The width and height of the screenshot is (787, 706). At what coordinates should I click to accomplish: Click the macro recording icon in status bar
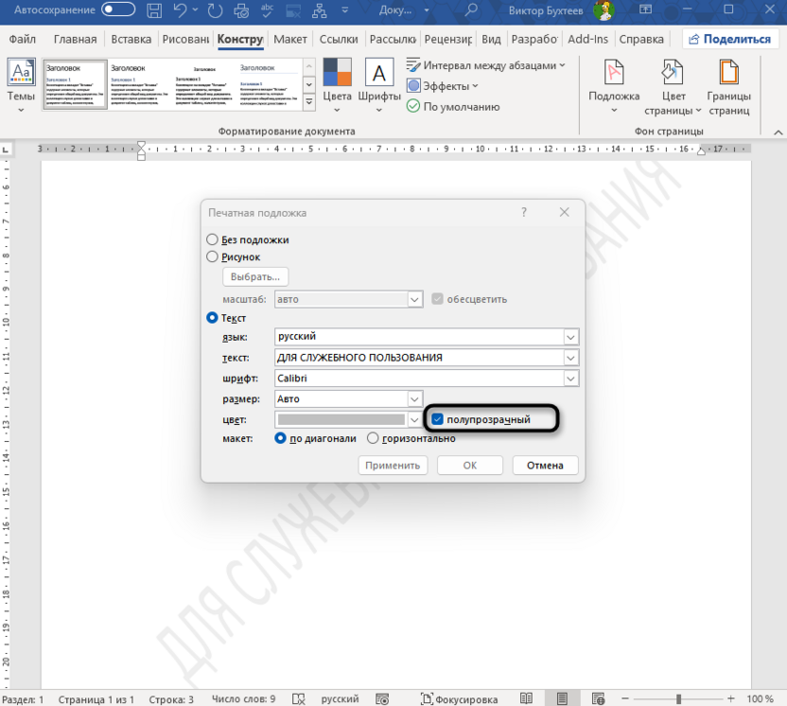point(382,698)
